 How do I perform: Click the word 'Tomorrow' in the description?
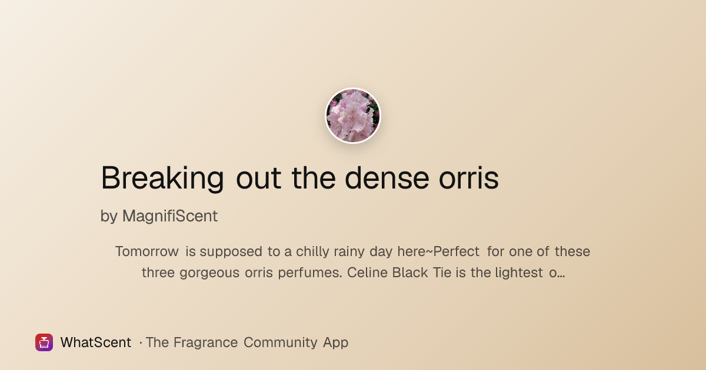pyautogui.click(x=147, y=251)
